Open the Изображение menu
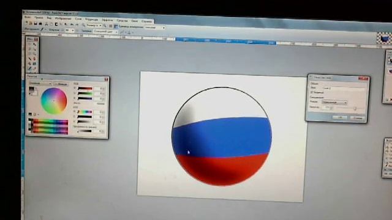 [62, 18]
